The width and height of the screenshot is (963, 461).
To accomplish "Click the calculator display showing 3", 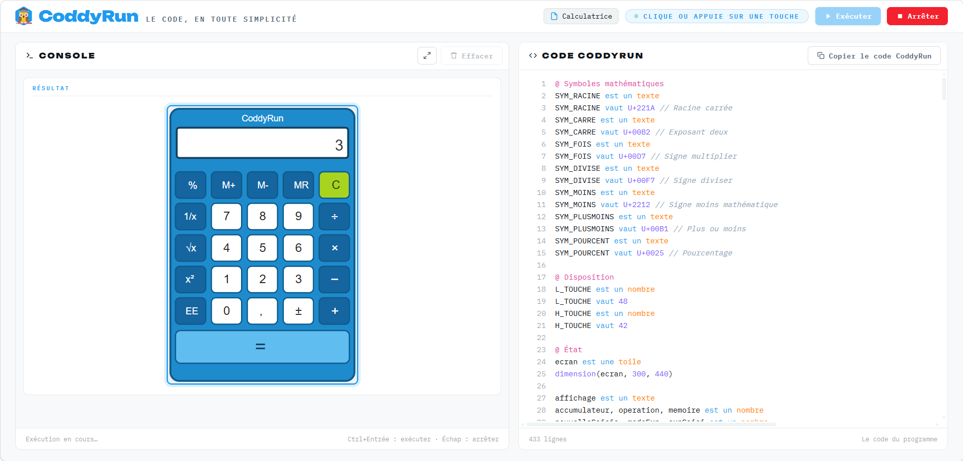I will (x=263, y=143).
